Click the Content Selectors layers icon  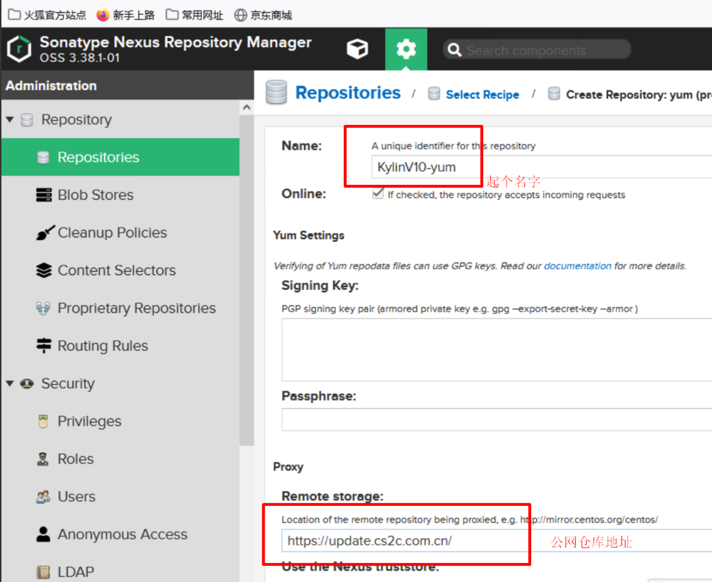[43, 270]
